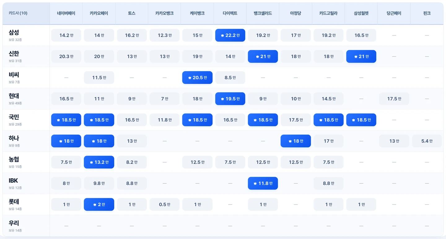Viewport: 446px width, 239px height.
Task: Choose the 현대 카드고릴라 14.5만 cell
Action: (x=328, y=99)
